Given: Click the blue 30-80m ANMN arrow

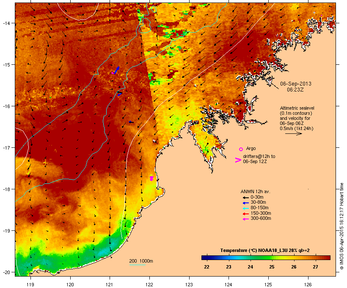Looking at the screenshot, I should [x=245, y=203].
